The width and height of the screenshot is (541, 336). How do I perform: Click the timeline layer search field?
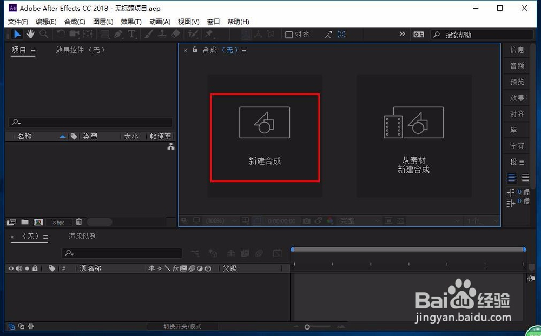(122, 253)
